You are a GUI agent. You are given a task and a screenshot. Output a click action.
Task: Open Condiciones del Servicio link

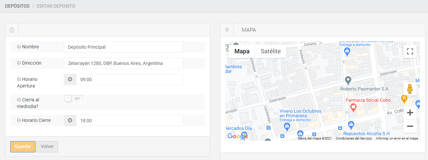pyautogui.click(x=354, y=138)
